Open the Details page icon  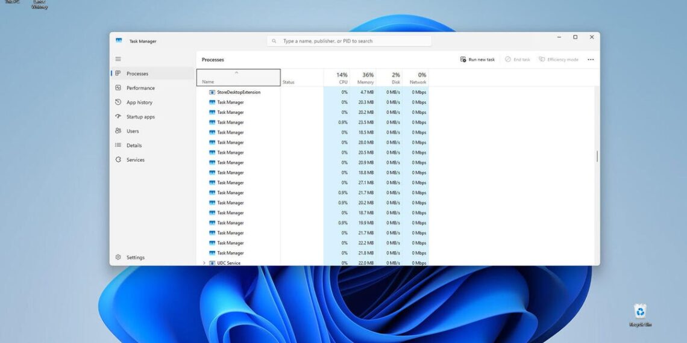tap(118, 145)
